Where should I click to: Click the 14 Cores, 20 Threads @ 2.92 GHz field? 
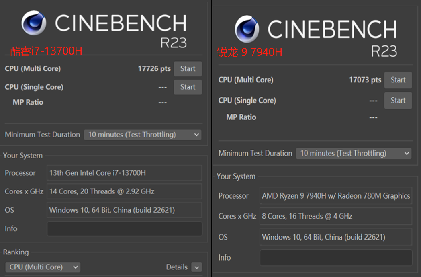coord(124,191)
